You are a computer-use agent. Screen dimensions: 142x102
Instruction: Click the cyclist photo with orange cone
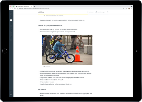click(x=67, y=50)
